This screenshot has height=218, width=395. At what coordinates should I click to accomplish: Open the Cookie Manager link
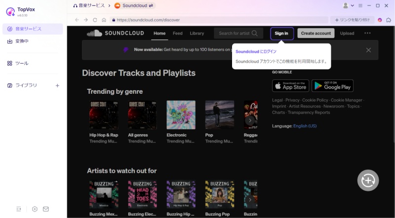[347, 100]
